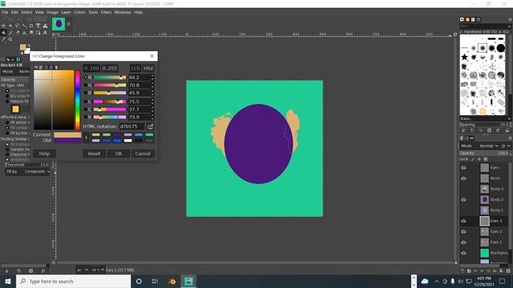Open the Filters menu

(x=106, y=12)
